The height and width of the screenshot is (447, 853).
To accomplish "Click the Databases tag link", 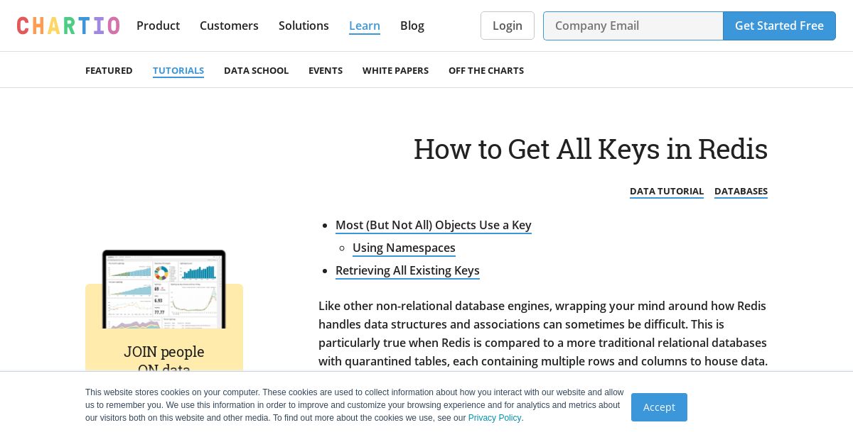I will click(x=741, y=191).
